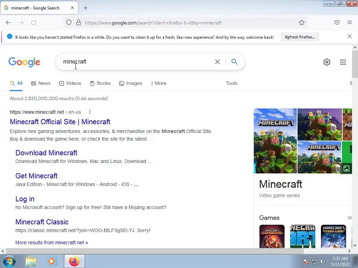This screenshot has width=358, height=268.
Task: Open the search Tools options
Action: [231, 83]
